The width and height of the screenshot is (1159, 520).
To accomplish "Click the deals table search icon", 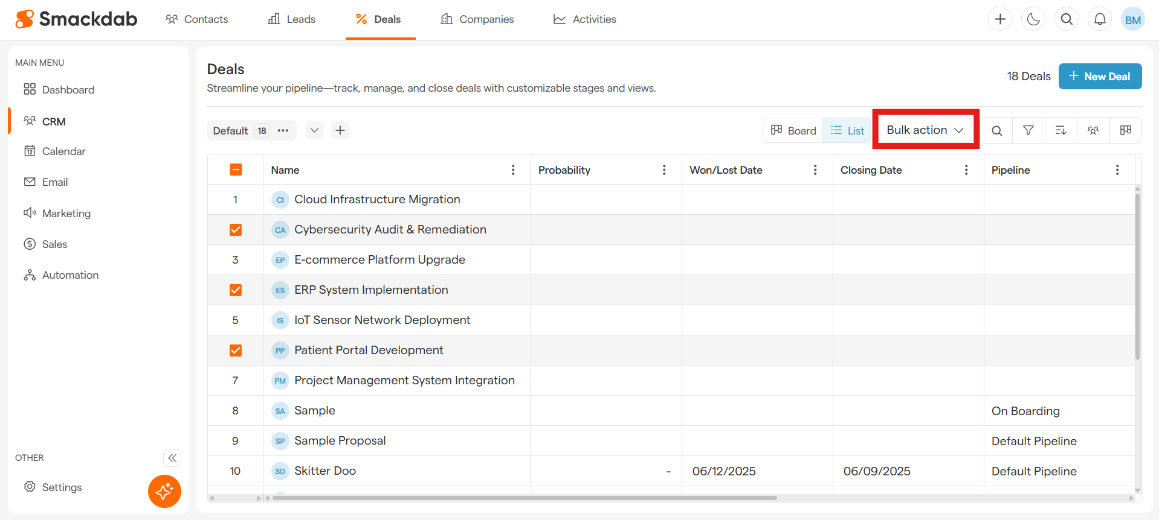I will pyautogui.click(x=997, y=130).
